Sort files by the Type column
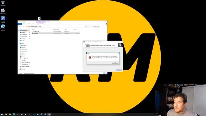 65,29
